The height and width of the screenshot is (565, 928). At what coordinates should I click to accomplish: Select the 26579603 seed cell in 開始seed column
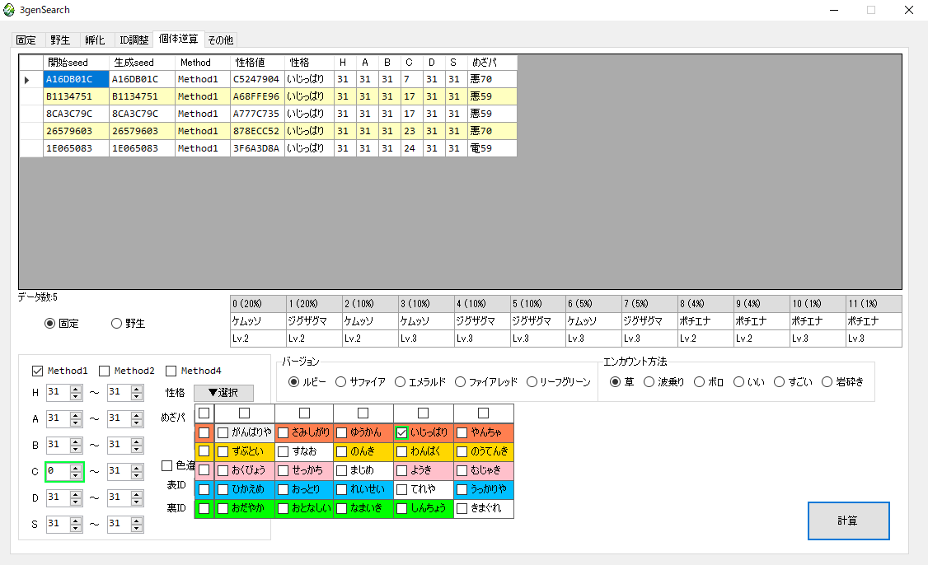[77, 131]
